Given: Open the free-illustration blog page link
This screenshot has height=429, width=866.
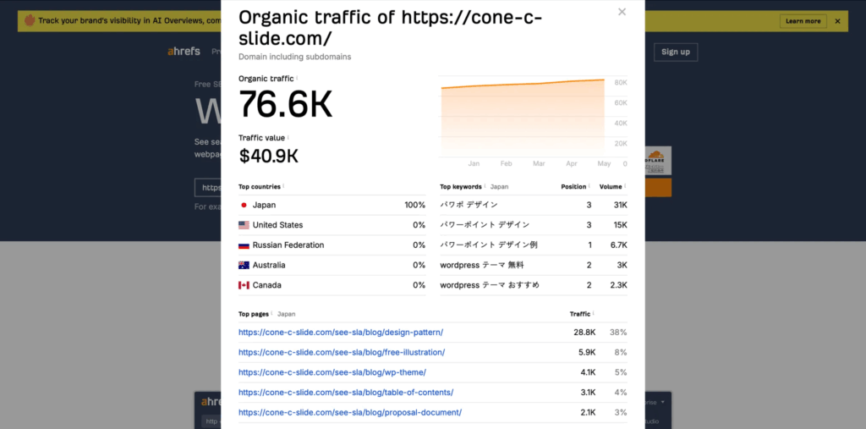Looking at the screenshot, I should (x=342, y=352).
